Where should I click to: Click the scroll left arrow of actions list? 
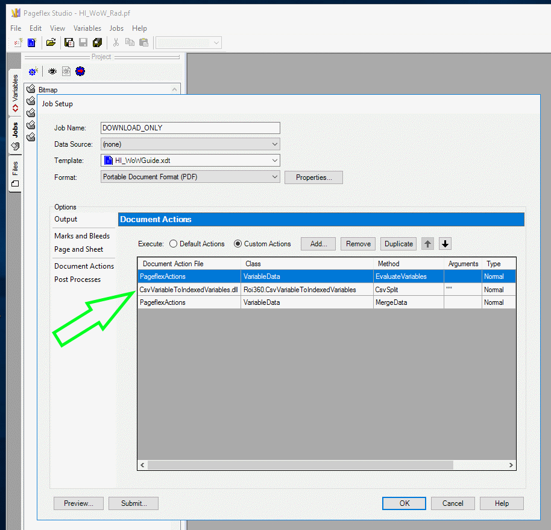click(142, 465)
